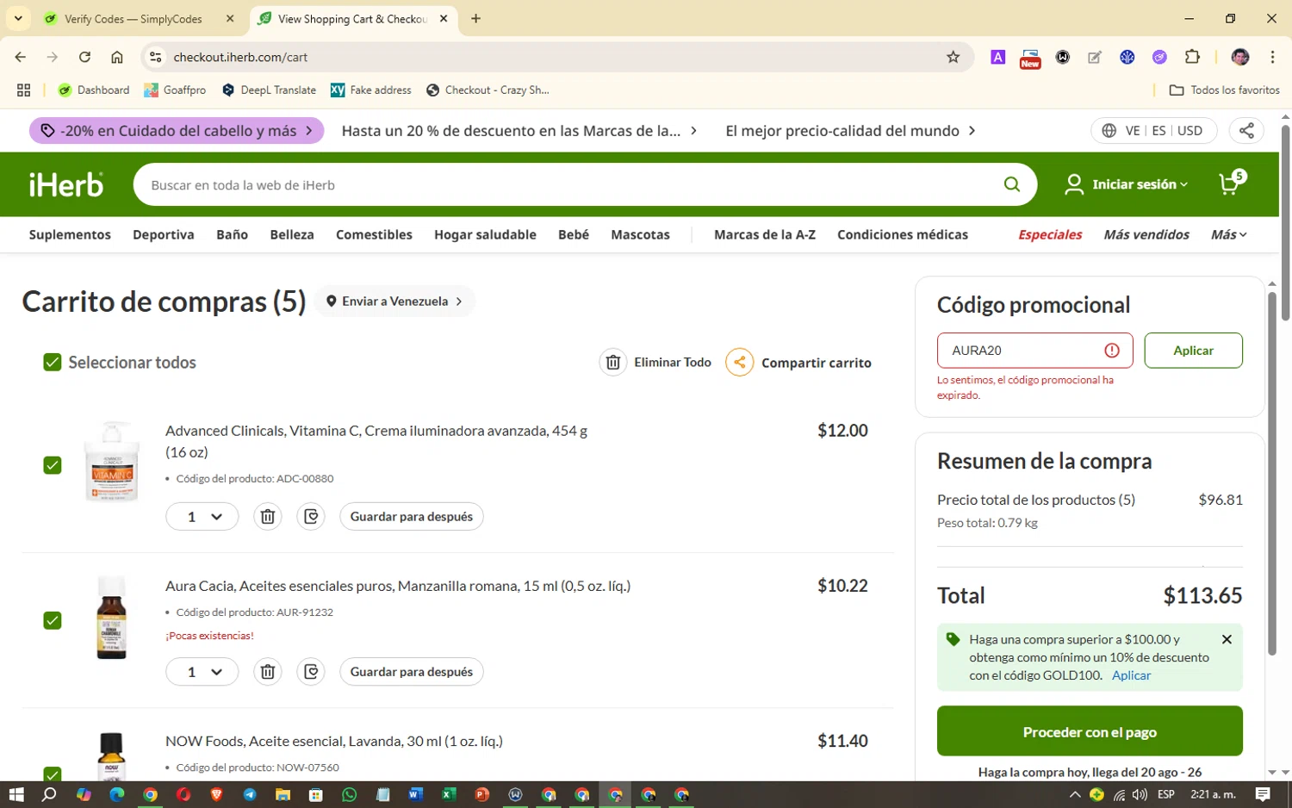Viewport: 1292px width, 808px height.
Task: Open Chrome three-dot menu
Action: click(1272, 57)
